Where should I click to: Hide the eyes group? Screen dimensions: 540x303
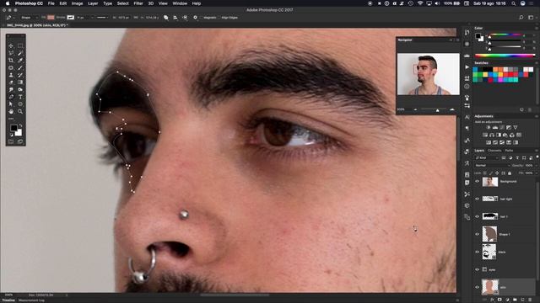[x=478, y=269]
